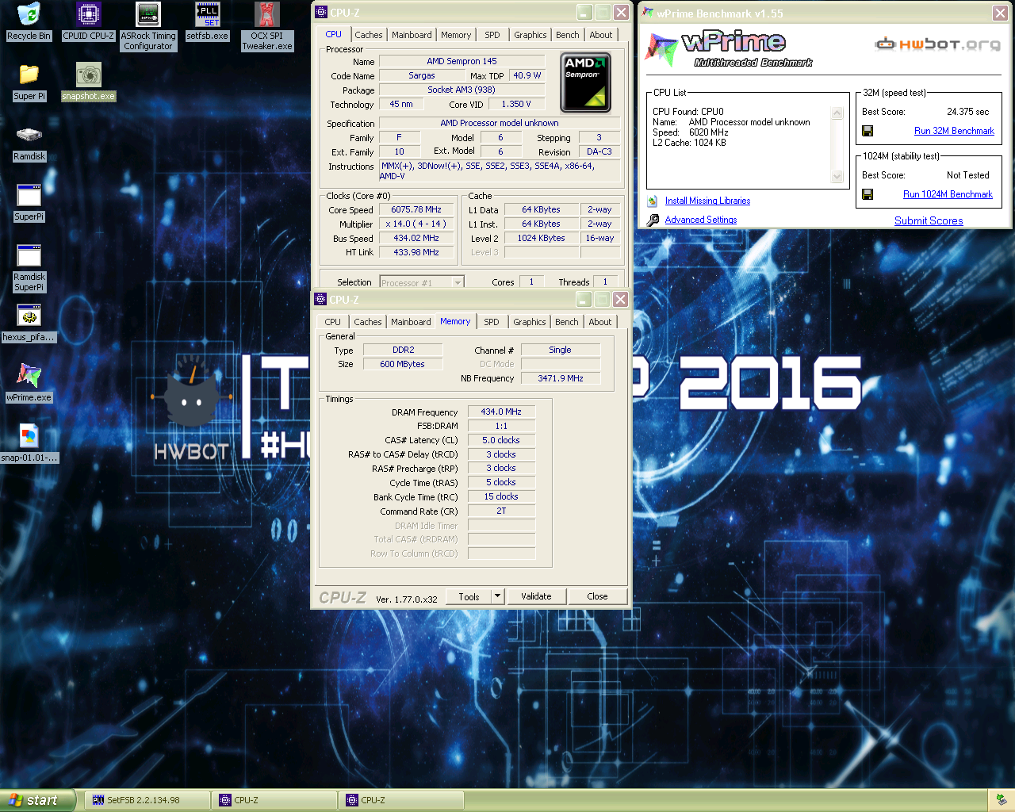Open CPU tab in lower CPU-Z window

click(333, 322)
